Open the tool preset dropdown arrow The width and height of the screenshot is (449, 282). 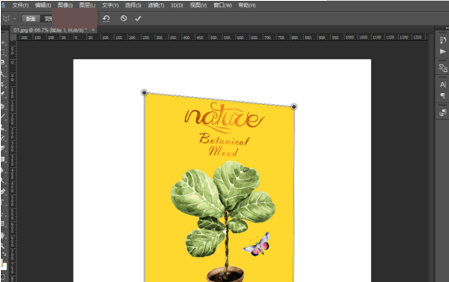point(14,19)
